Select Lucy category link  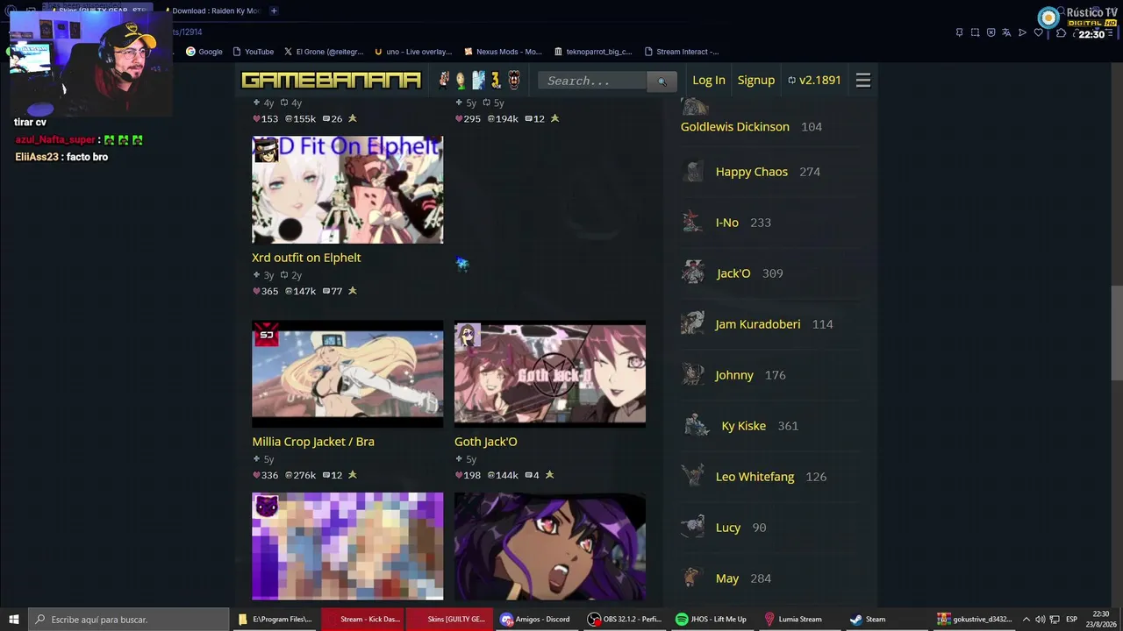pyautogui.click(x=728, y=528)
